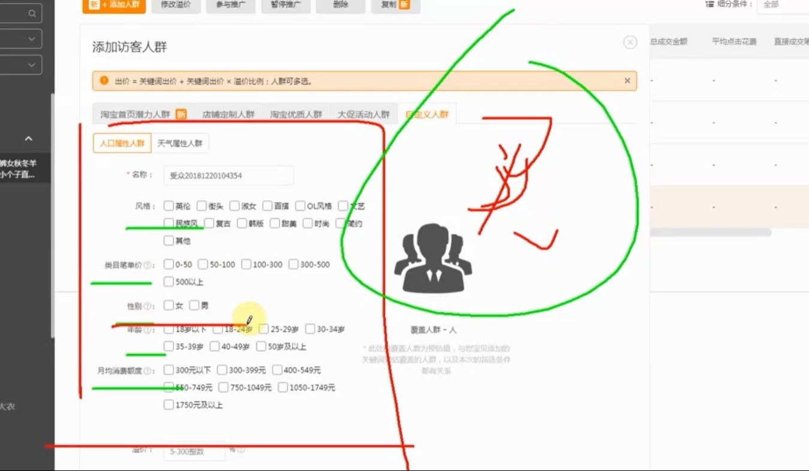The image size is (809, 471).
Task: Select the 自定义人群 tab
Action: coord(427,114)
